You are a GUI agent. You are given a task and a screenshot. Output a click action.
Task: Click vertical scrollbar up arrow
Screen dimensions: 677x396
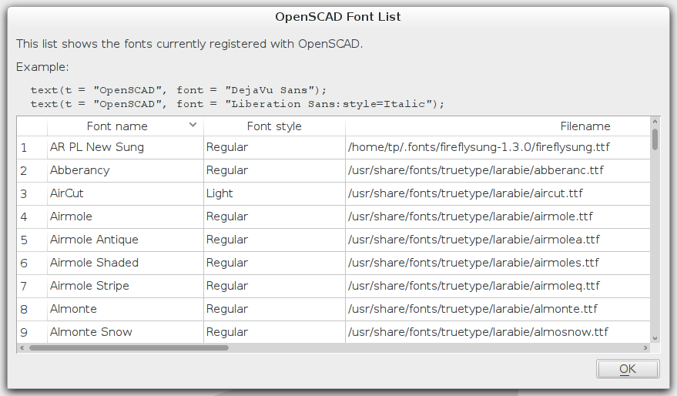655,122
